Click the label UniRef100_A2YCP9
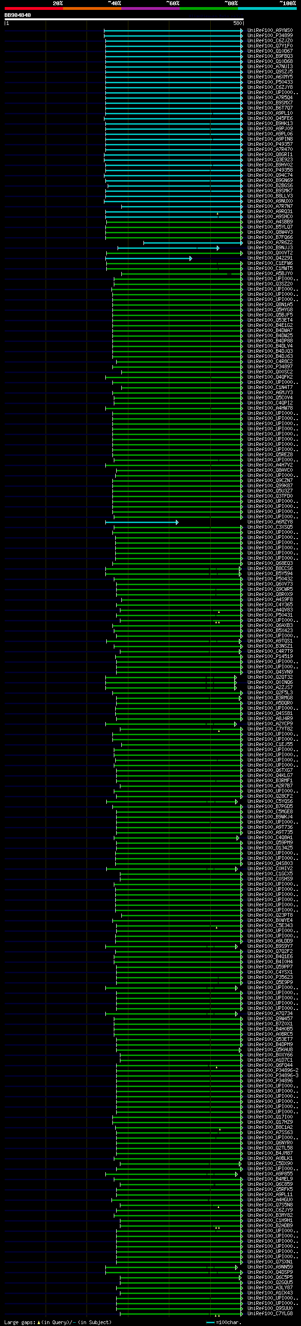The height and width of the screenshot is (1326, 301). click(x=270, y=724)
